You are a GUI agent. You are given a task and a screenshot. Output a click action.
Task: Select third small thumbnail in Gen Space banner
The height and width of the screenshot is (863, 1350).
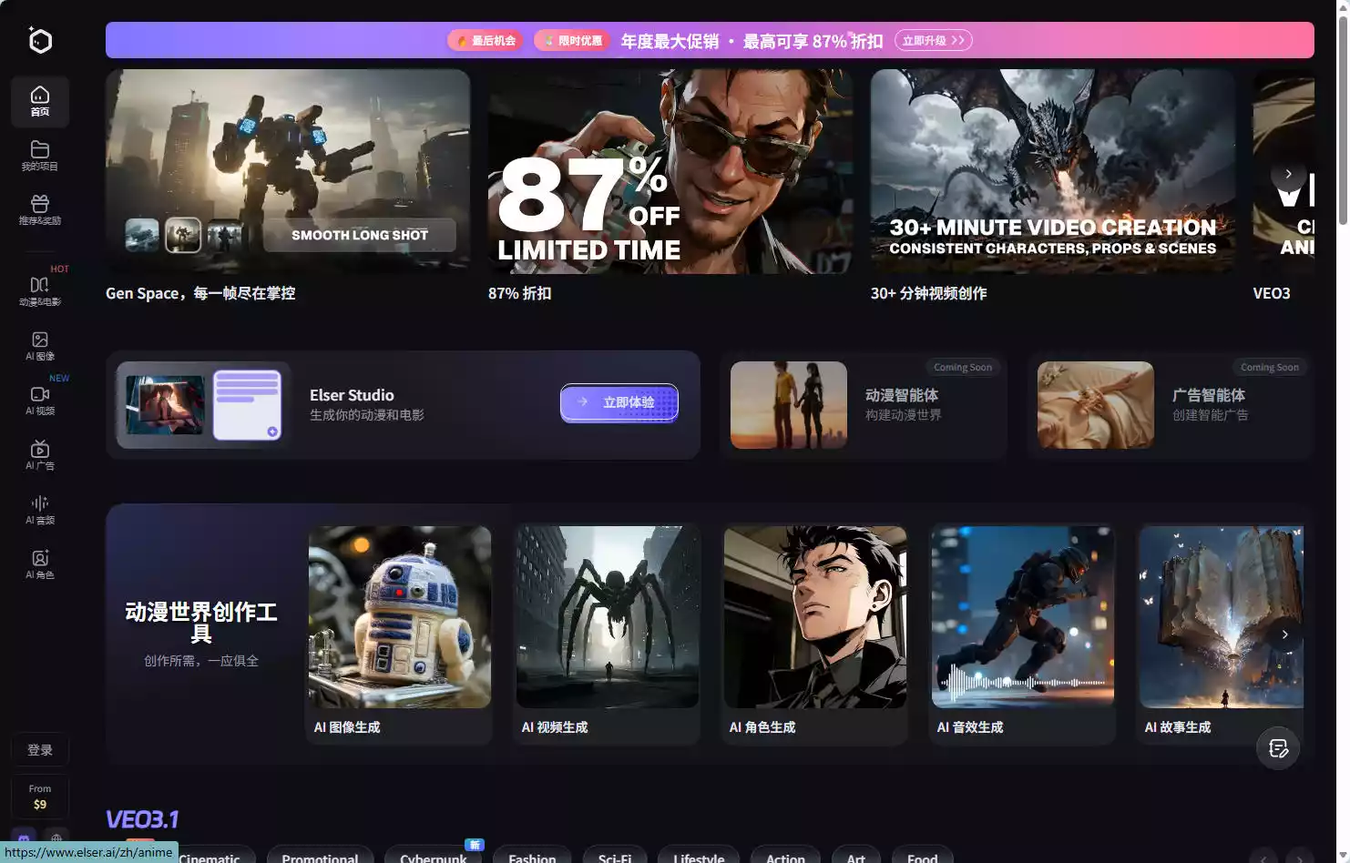(x=224, y=236)
